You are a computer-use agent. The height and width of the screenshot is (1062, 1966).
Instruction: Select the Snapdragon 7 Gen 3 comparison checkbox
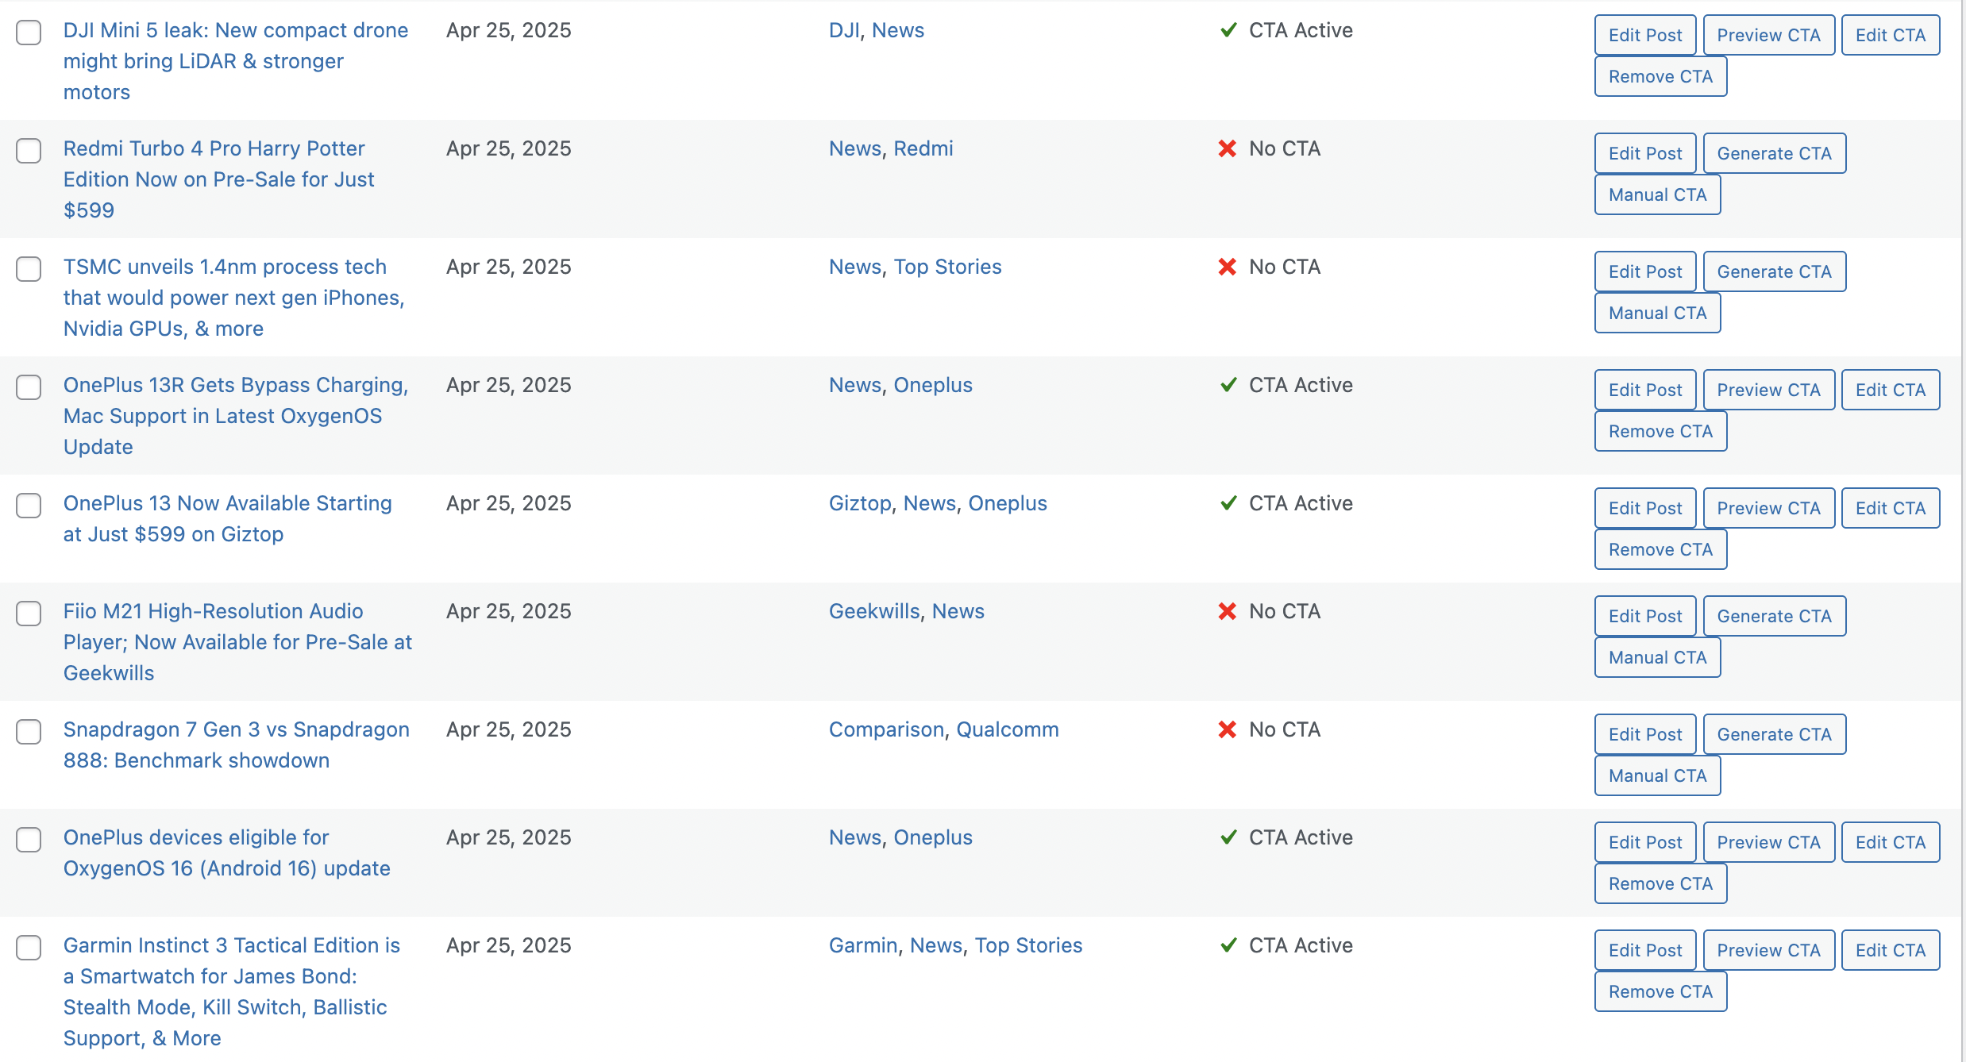click(29, 732)
